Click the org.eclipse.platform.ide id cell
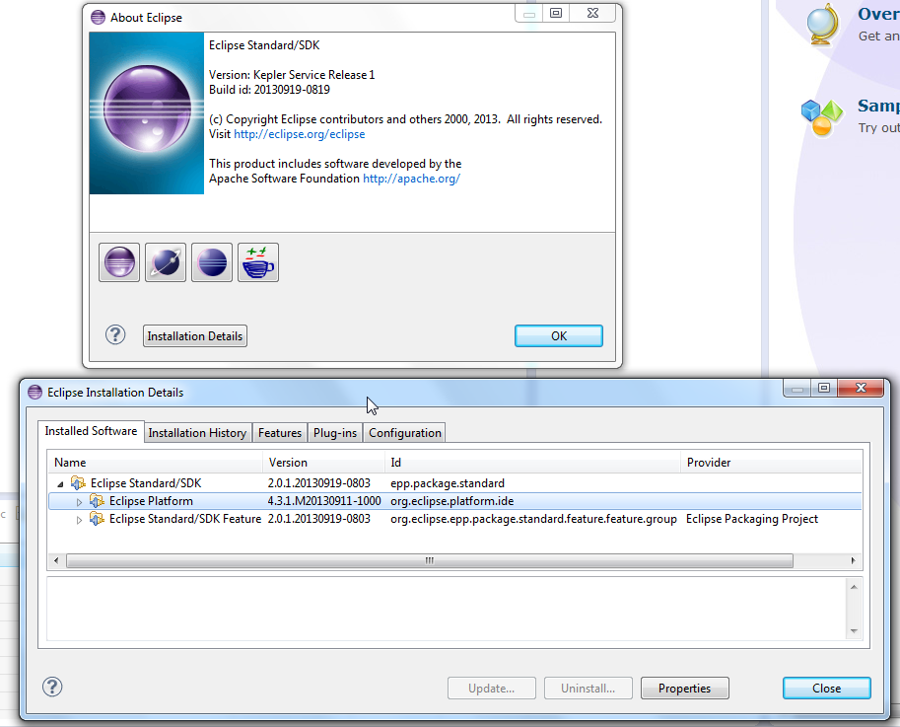The width and height of the screenshot is (900, 727). pyautogui.click(x=452, y=501)
